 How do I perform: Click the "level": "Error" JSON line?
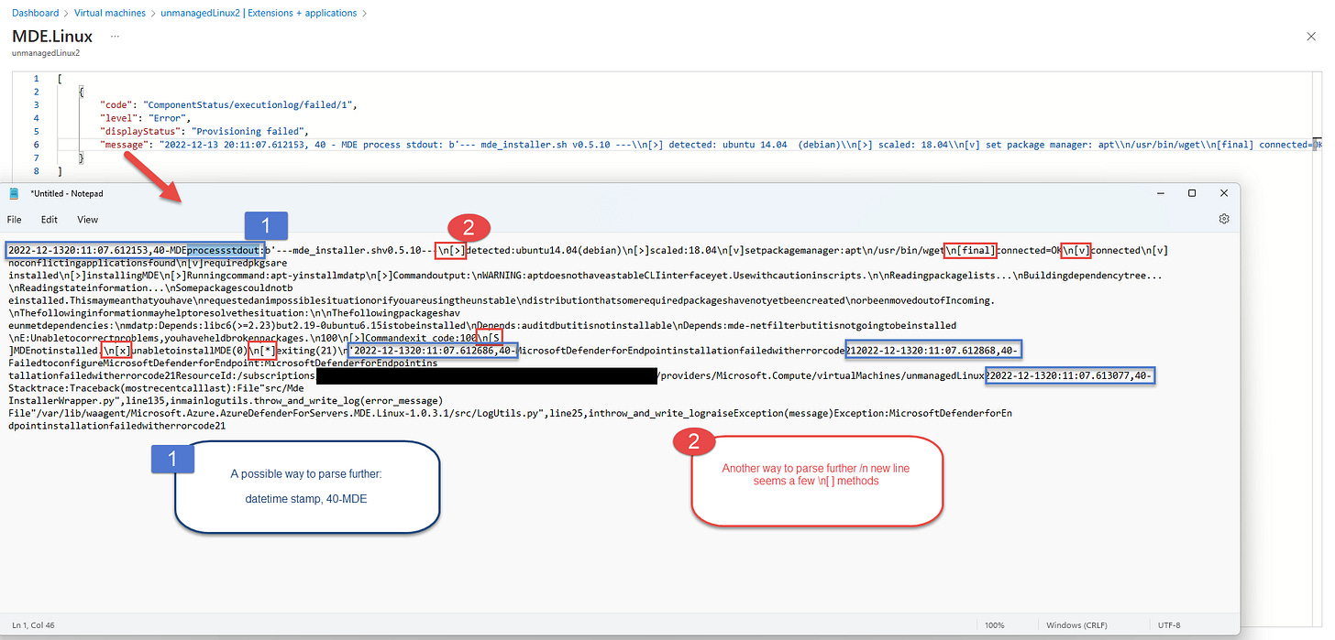146,118
